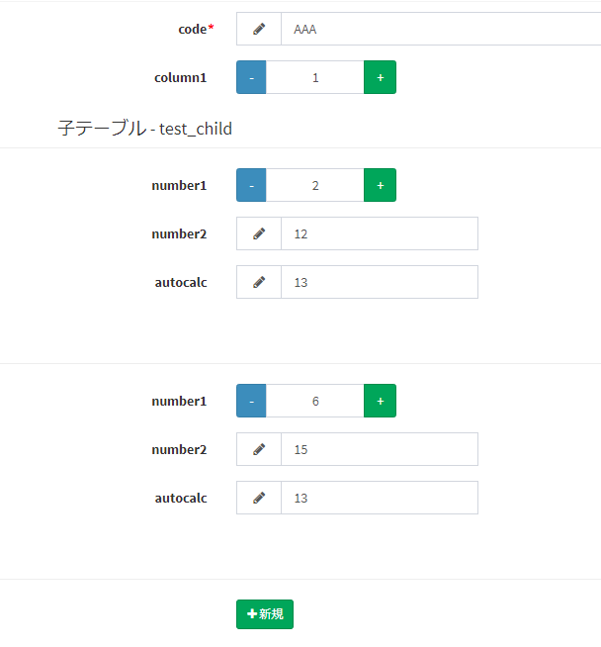Viewport: 601px width, 647px height.
Task: Decrease column1 with its minus button
Action: coord(251,77)
